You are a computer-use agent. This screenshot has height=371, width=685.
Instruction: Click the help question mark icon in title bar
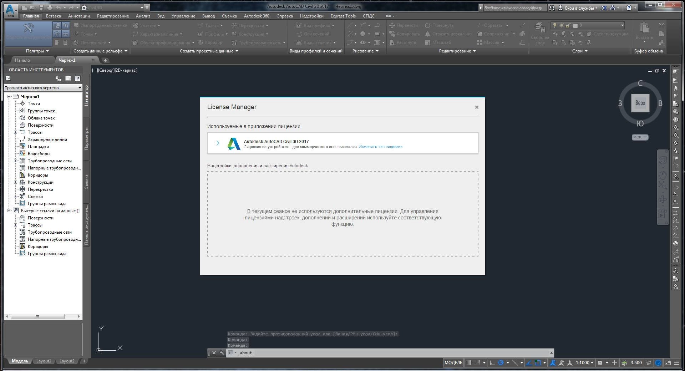[x=629, y=8]
